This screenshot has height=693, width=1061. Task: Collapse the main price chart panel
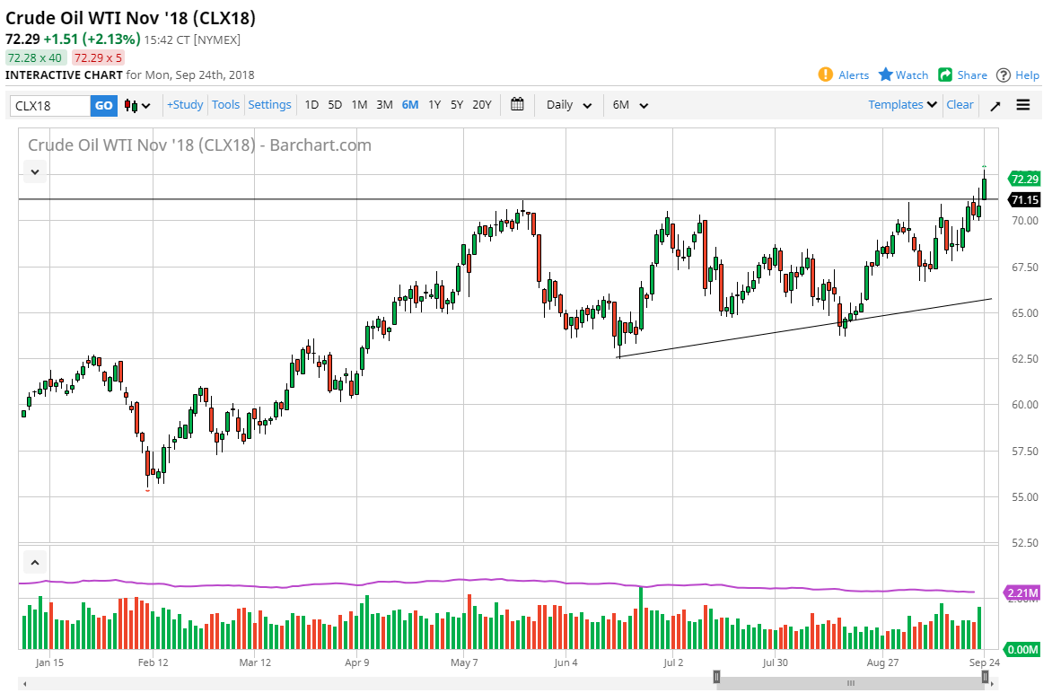point(34,171)
